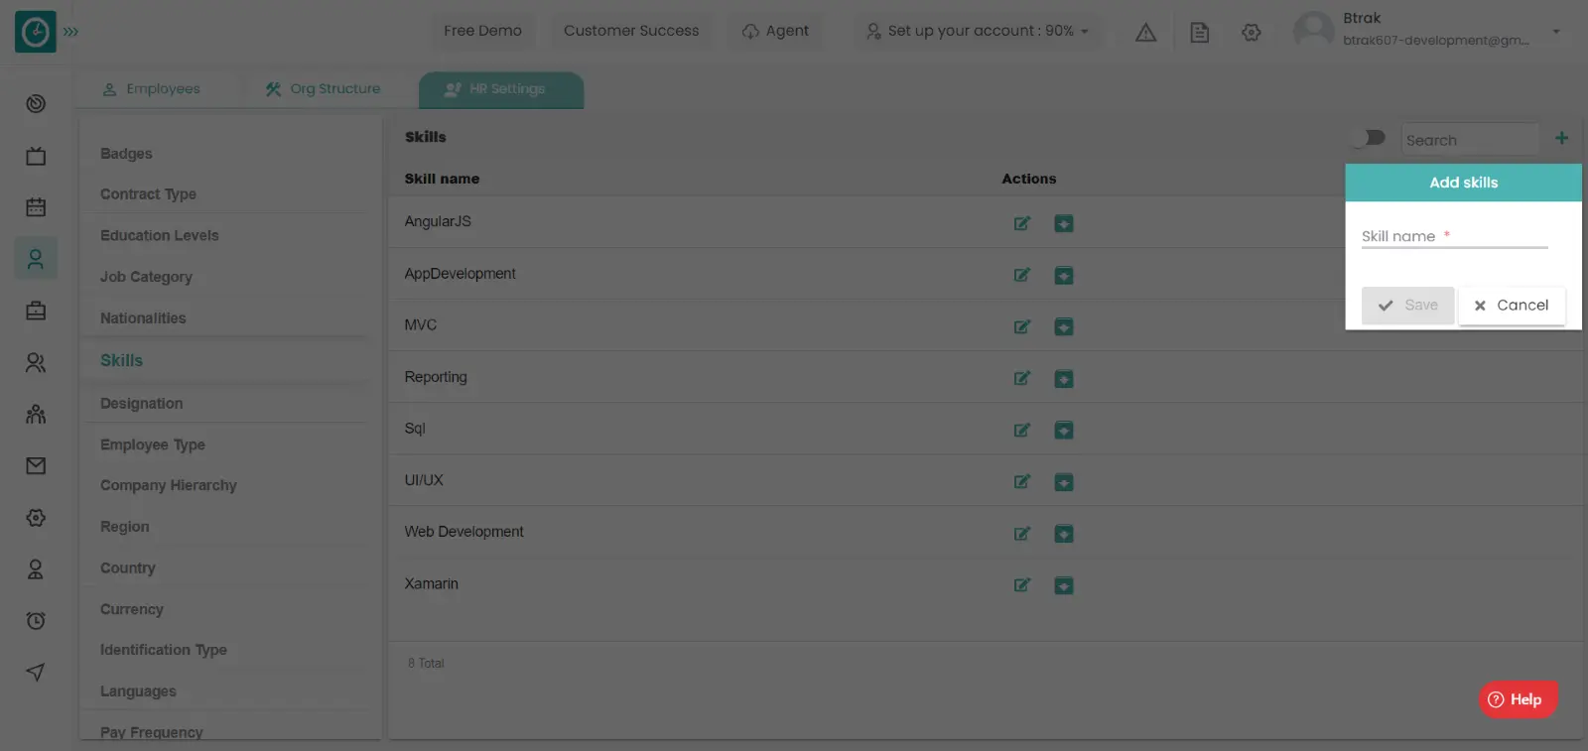Edit the MVC skill
Viewport: 1588px width, 751px height.
tap(1021, 326)
